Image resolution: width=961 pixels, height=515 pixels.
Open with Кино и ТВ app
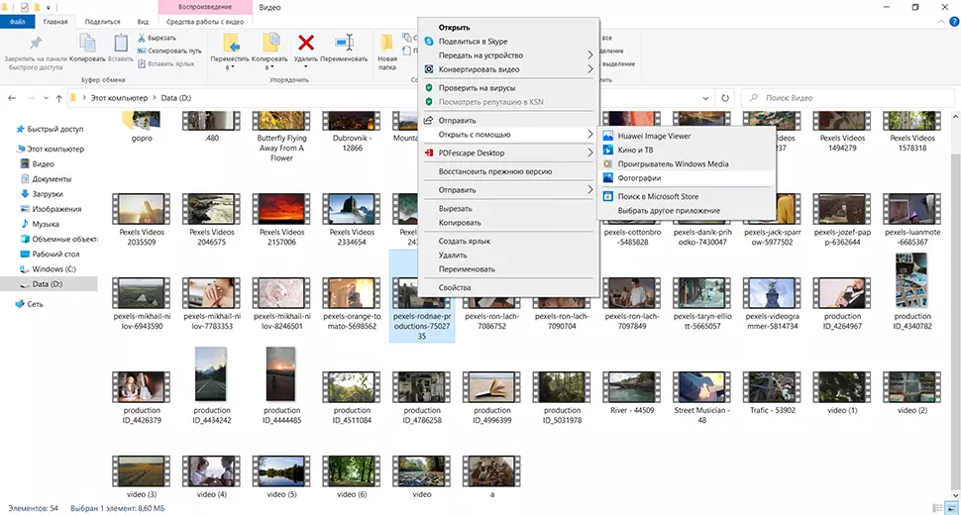[635, 150]
